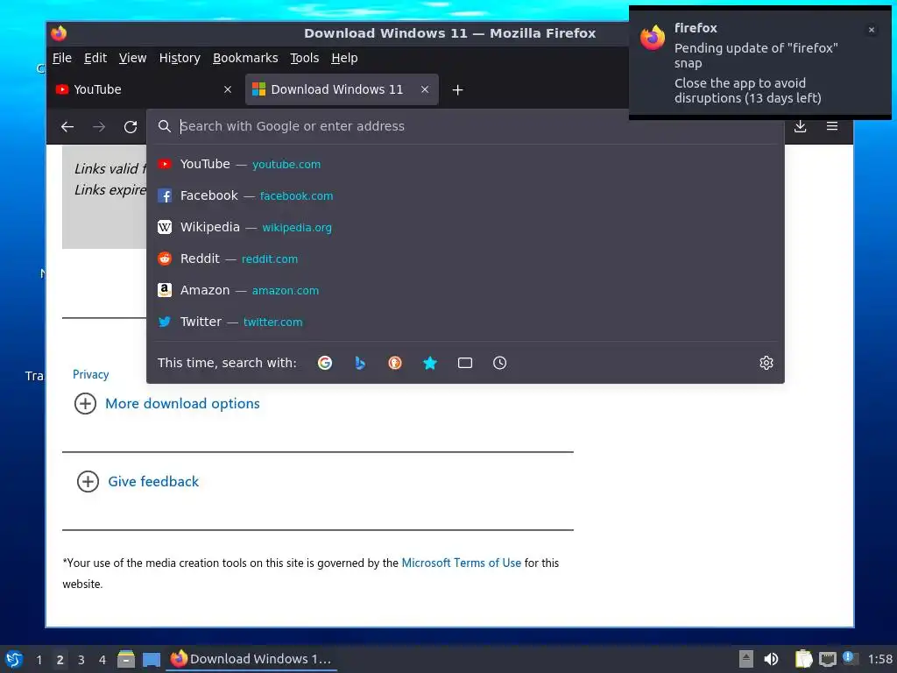The image size is (897, 673).
Task: Switch to workspace 2
Action: pyautogui.click(x=60, y=660)
